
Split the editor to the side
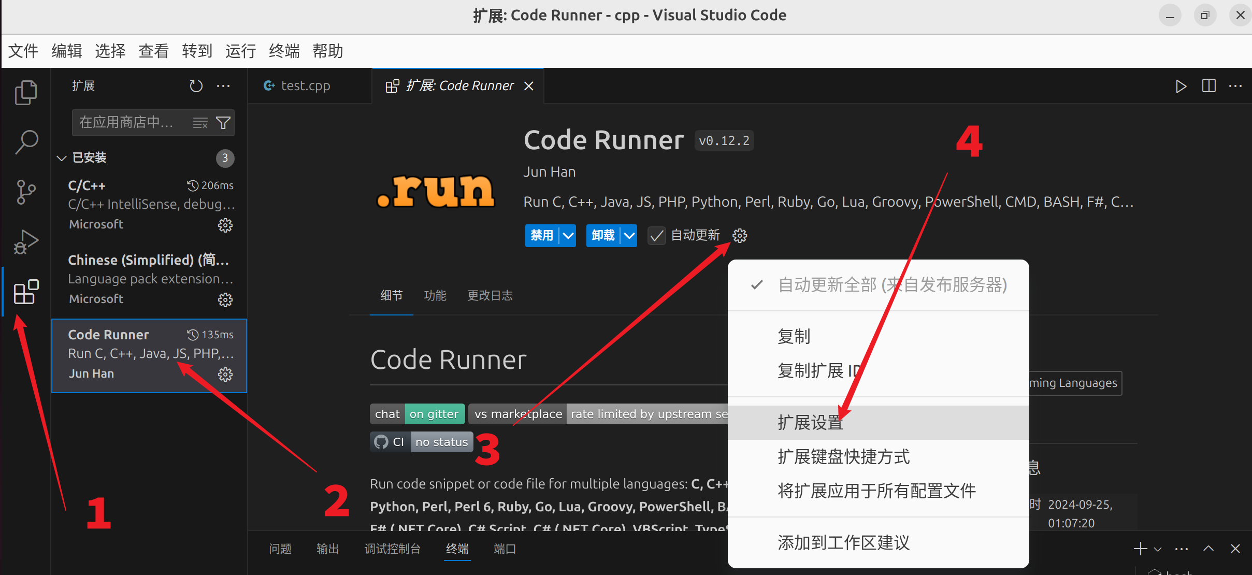[1208, 85]
